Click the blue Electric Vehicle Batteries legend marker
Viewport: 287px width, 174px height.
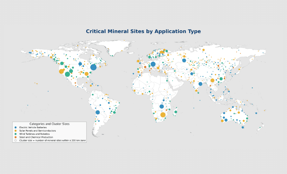(x=15, y=127)
